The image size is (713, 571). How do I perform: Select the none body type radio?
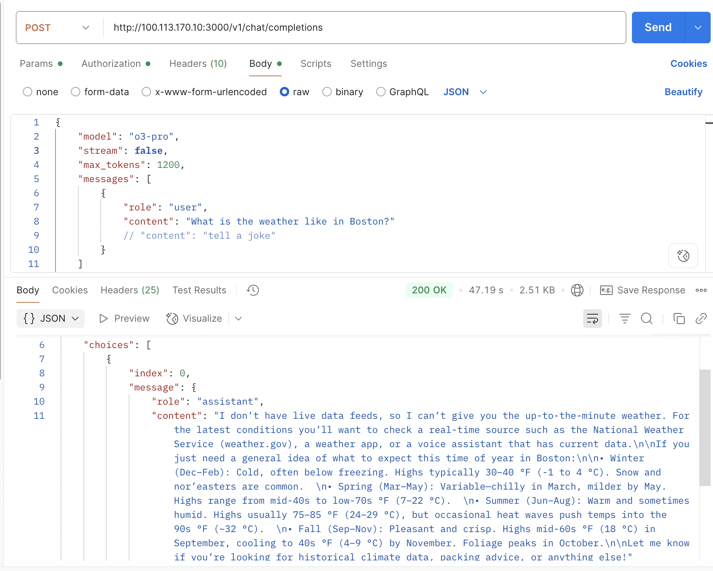click(x=28, y=92)
